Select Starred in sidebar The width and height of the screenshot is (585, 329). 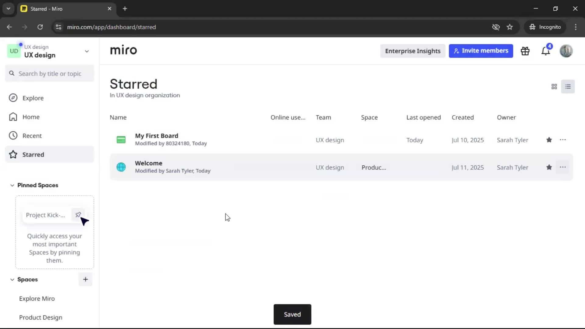[50, 154]
